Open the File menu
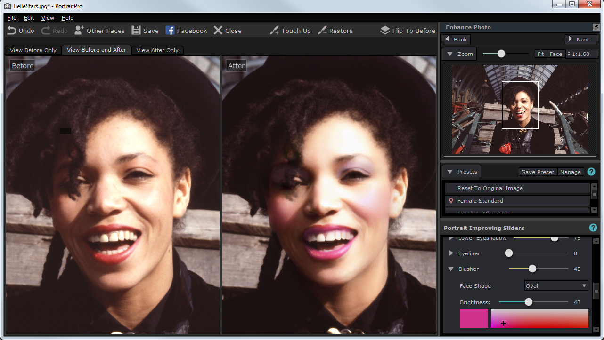Viewport: 604px width, 340px height. 12,18
